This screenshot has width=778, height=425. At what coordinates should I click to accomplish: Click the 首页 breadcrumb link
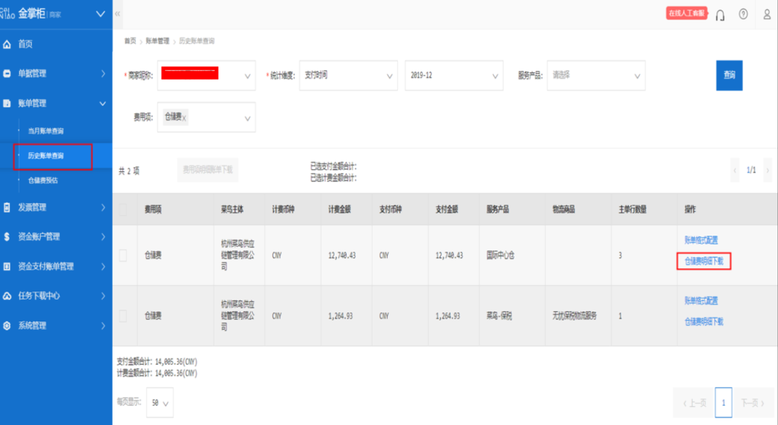pos(130,41)
